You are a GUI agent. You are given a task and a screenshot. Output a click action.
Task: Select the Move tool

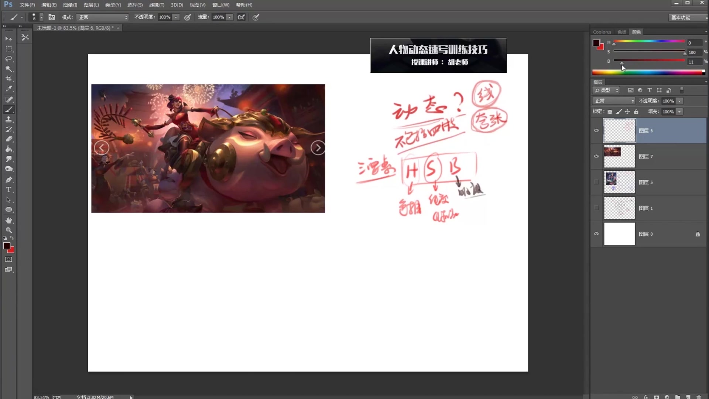click(x=8, y=38)
